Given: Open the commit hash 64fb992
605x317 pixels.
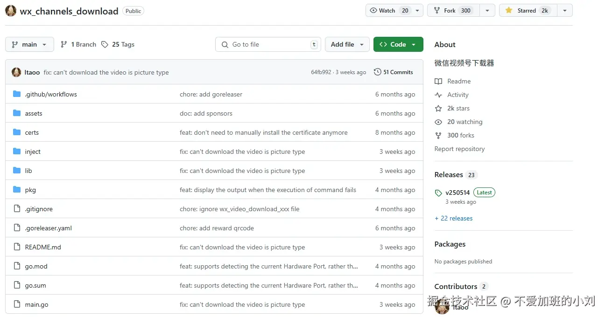Looking at the screenshot, I should pos(321,72).
